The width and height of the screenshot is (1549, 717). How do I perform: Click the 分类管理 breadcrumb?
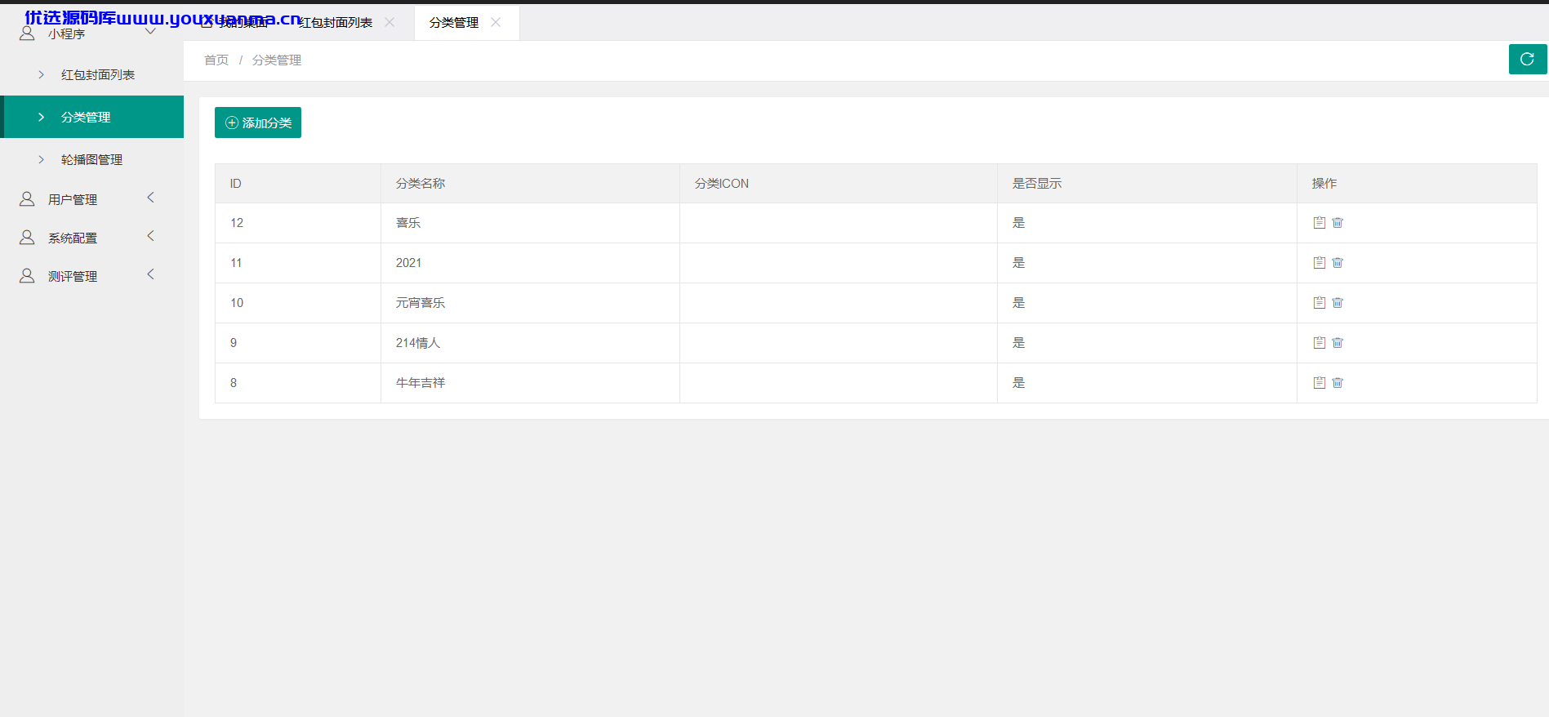click(277, 60)
